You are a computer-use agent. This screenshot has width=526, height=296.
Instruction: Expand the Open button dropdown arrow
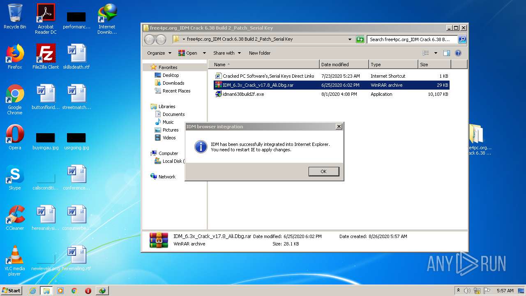pyautogui.click(x=204, y=53)
